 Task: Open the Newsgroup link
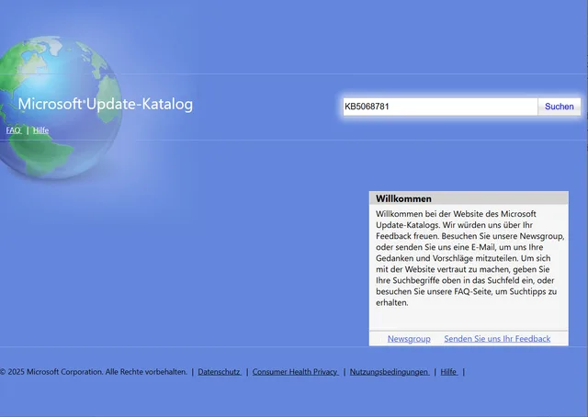pos(409,339)
